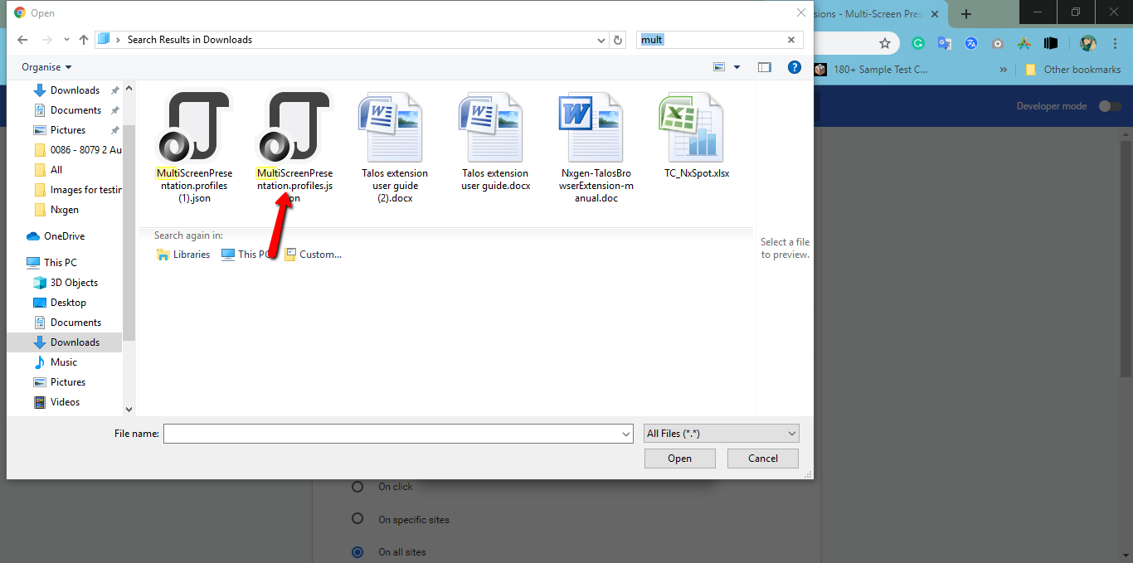Refresh the Search Results in Downloads listing

tap(618, 40)
